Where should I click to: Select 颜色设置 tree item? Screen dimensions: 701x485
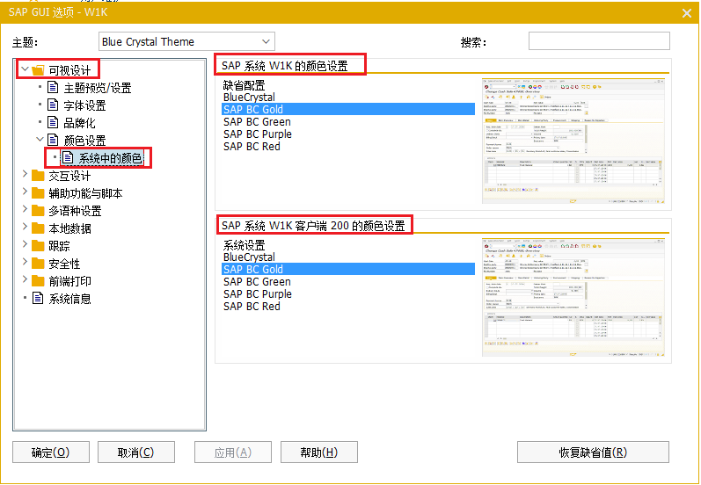(85, 141)
